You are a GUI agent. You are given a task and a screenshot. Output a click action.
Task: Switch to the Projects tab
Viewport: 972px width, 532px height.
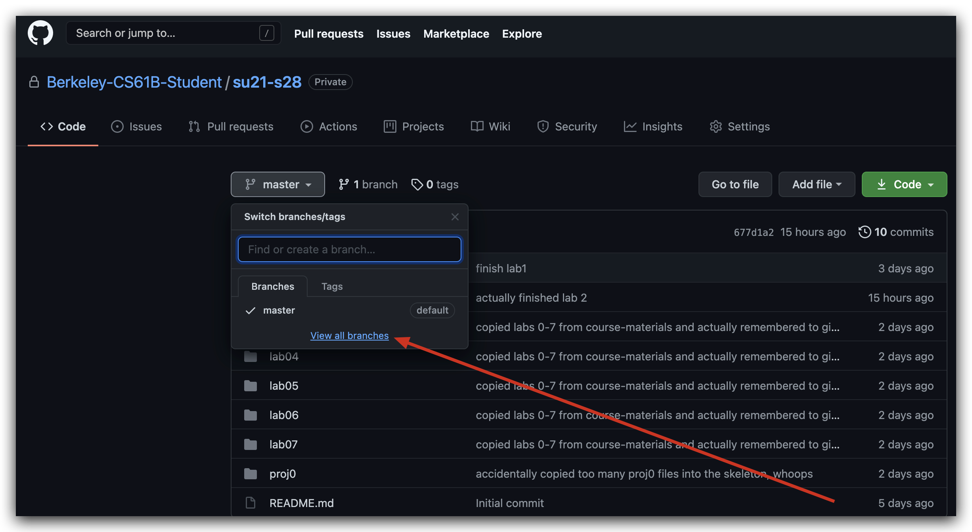413,126
